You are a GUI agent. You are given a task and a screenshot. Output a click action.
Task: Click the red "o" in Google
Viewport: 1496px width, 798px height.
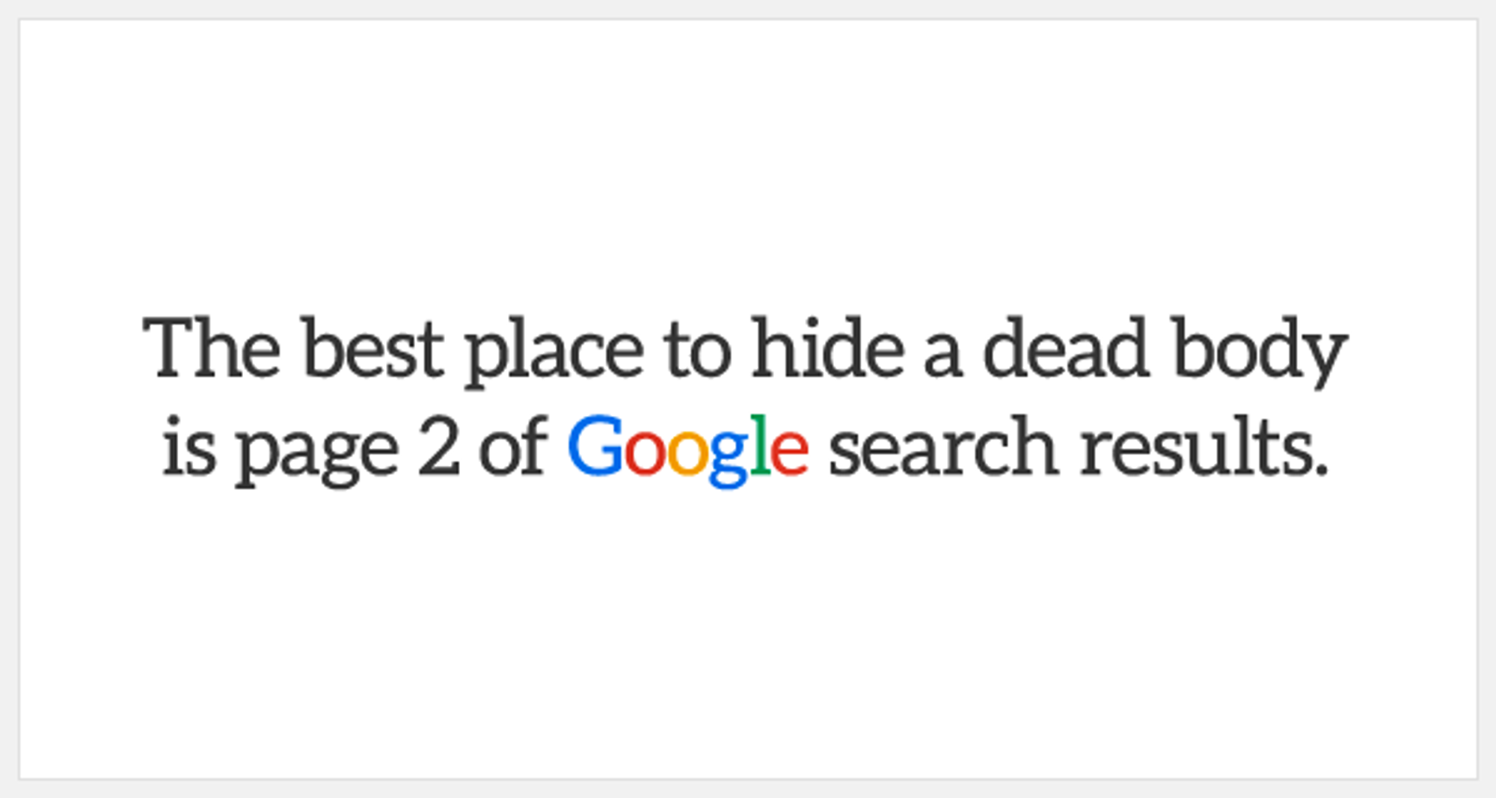coord(644,452)
